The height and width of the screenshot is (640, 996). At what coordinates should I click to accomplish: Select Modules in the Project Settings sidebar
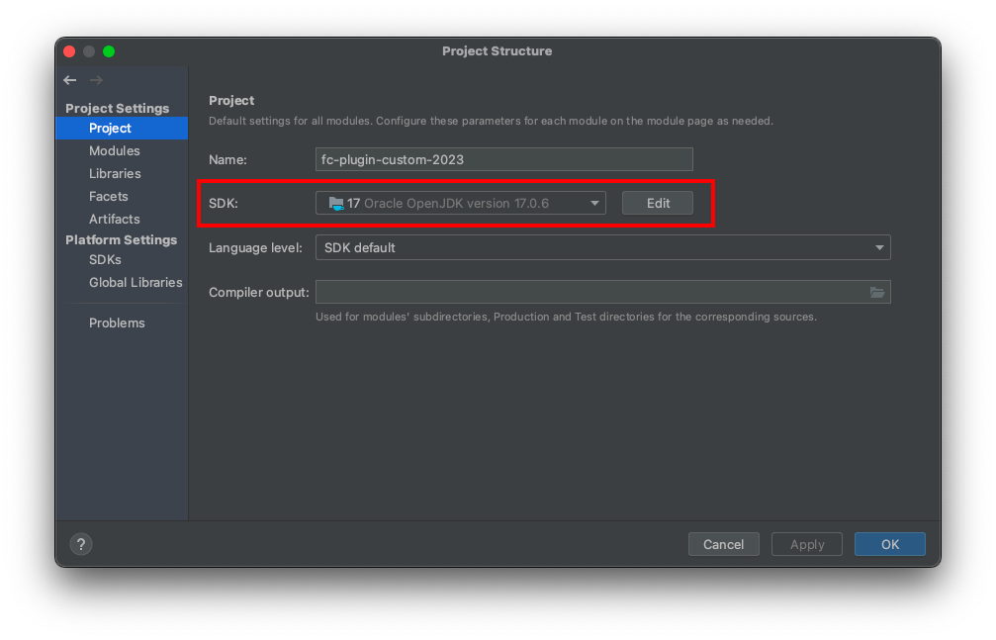(114, 150)
